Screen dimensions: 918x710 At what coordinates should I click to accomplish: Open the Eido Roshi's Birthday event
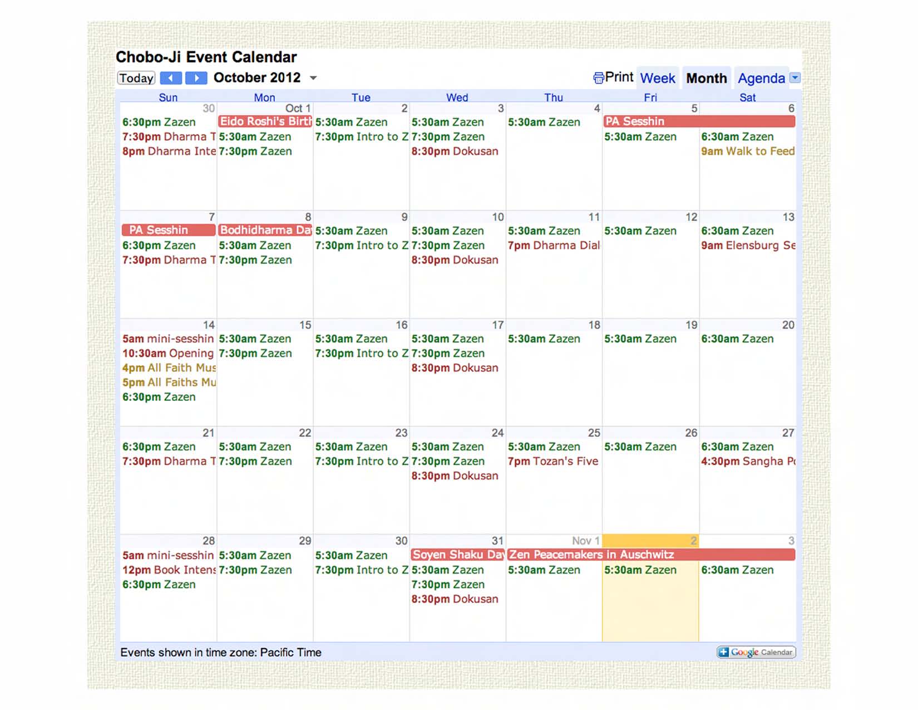265,121
